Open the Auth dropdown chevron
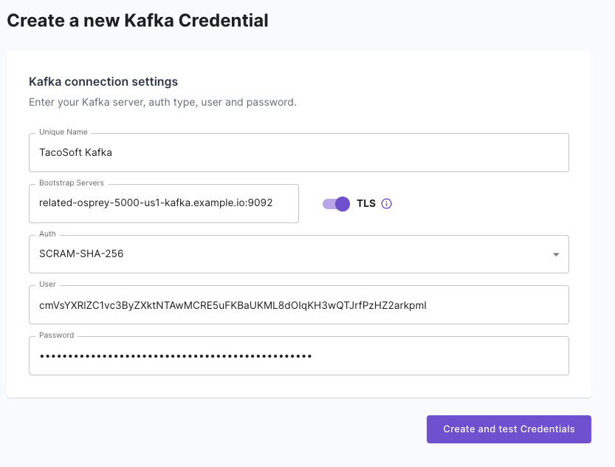Image resolution: width=615 pixels, height=467 pixels. [557, 253]
